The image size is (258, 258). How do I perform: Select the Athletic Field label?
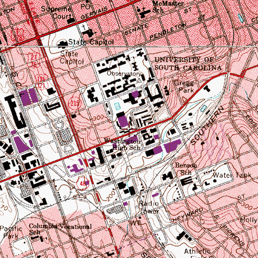(197, 254)
